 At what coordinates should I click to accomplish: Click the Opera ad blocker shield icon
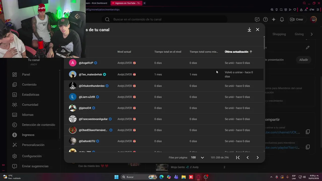point(286,10)
